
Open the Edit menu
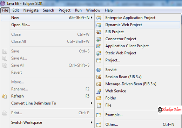pyautogui.click(x=16, y=10)
